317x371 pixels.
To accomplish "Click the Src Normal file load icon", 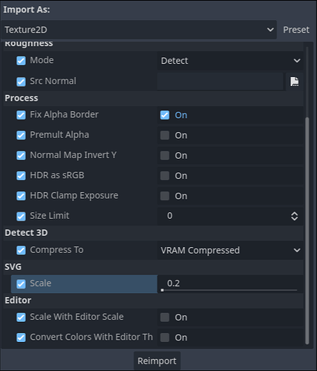I will pyautogui.click(x=294, y=82).
